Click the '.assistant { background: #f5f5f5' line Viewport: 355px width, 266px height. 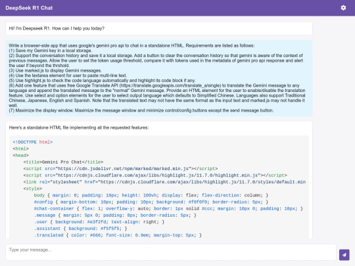[81, 229]
